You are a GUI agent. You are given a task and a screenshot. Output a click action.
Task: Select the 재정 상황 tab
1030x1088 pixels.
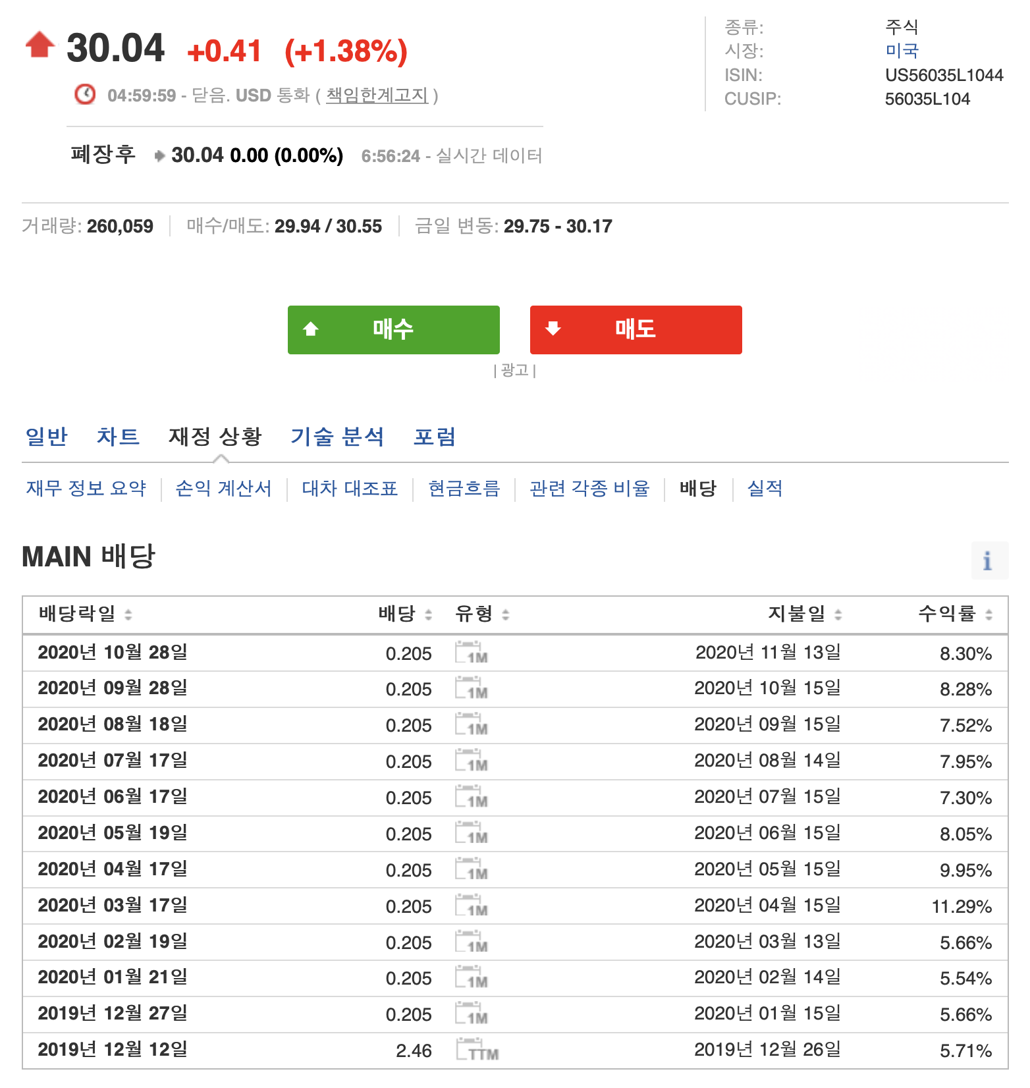215,436
